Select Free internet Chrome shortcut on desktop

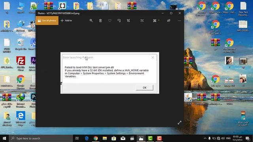229,45
